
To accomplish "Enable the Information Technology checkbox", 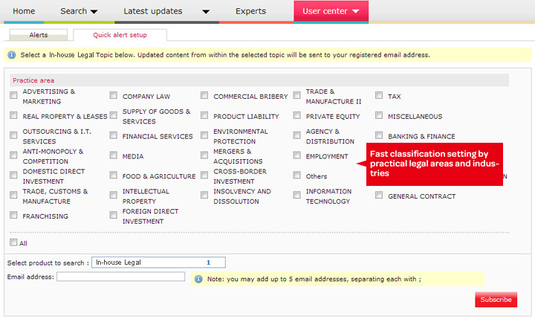I will point(296,195).
